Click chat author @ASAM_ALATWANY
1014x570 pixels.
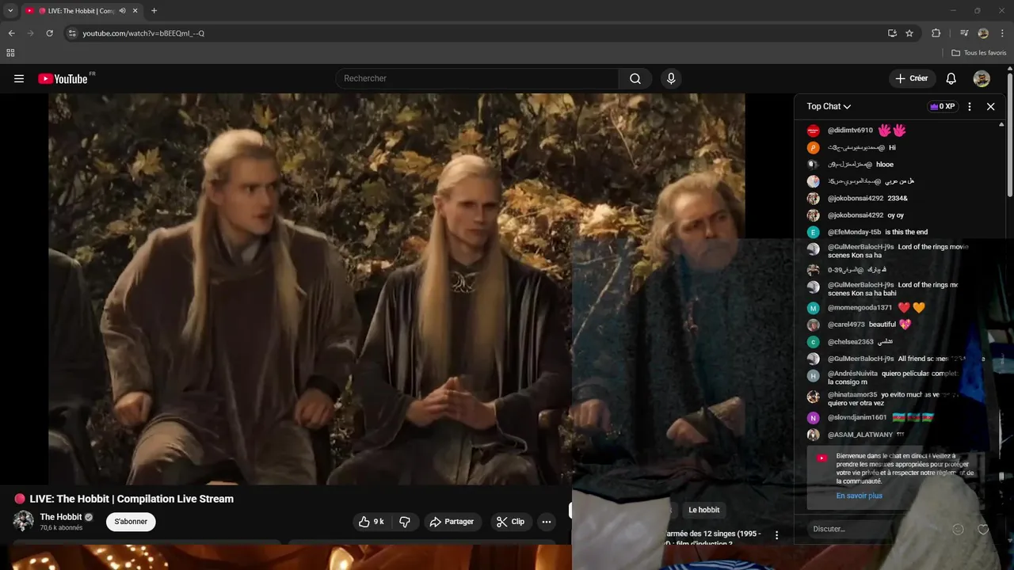(x=860, y=435)
